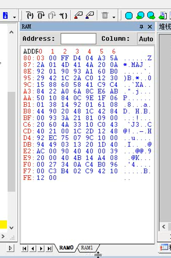
Task: Click the stack panel title 堆栈
Action: pyautogui.click(x=165, y=26)
